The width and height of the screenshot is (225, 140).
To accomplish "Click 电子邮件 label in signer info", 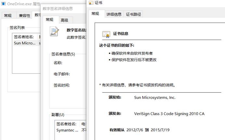I will (62, 74).
